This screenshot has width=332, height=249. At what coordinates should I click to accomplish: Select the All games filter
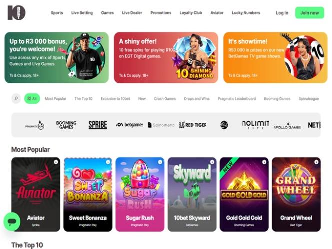[x=32, y=98]
